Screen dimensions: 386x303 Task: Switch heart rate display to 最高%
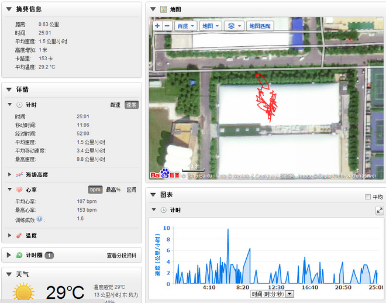tap(113, 190)
